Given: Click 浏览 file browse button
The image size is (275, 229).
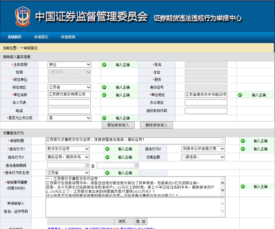Looking at the screenshot, I should coord(123,222).
